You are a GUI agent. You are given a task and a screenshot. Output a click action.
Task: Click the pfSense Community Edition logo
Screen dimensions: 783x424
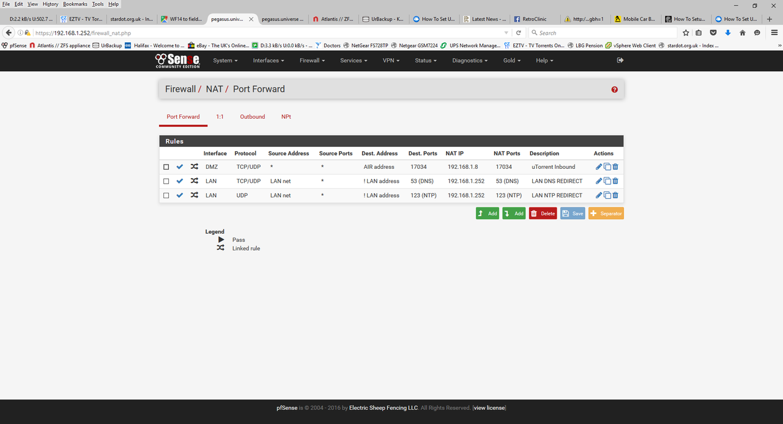(x=177, y=61)
